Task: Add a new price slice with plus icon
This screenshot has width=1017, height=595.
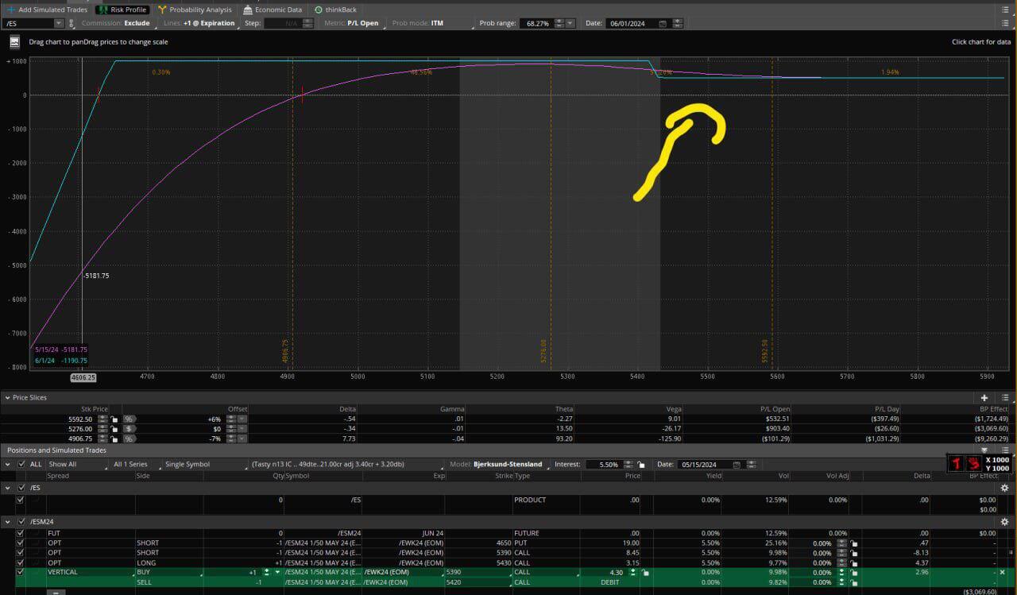Action: click(x=984, y=397)
